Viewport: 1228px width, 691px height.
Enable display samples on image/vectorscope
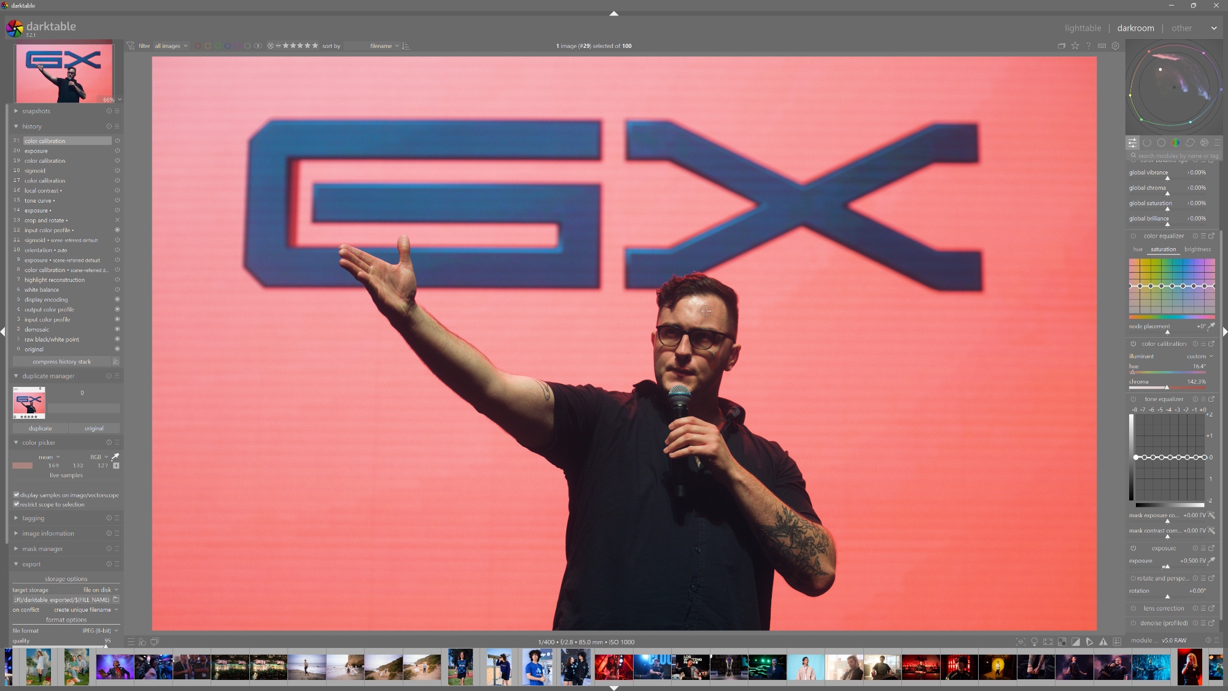pyautogui.click(x=17, y=494)
